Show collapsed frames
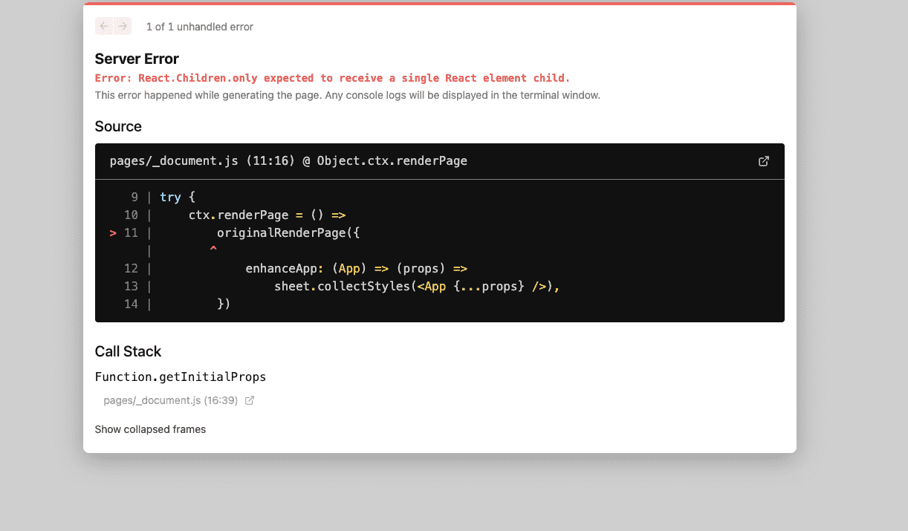This screenshot has height=531, width=908. point(150,429)
